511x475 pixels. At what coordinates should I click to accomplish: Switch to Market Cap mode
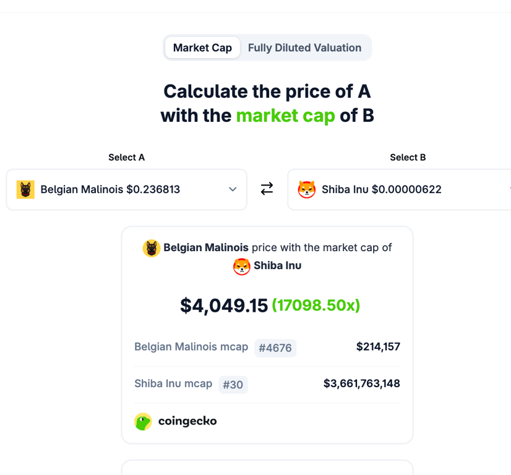click(202, 48)
